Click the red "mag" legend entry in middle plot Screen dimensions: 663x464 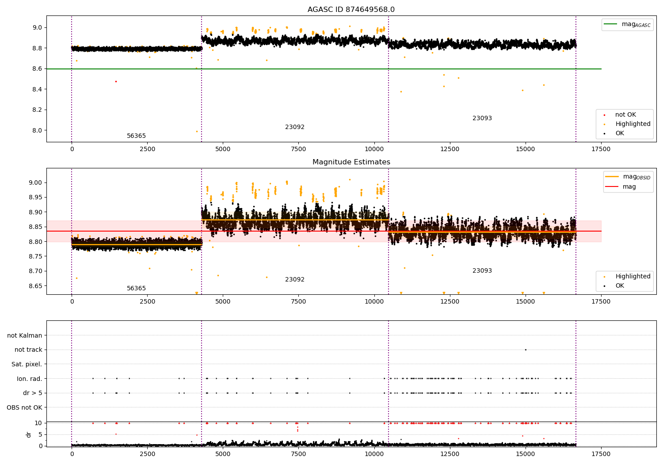pos(621,186)
